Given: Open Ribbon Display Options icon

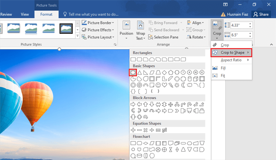Looking at the screenshot, I should pos(225,4).
